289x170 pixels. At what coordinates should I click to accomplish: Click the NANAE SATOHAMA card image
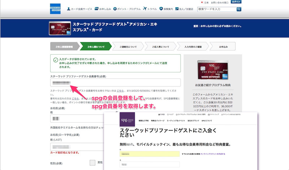(x=213, y=70)
